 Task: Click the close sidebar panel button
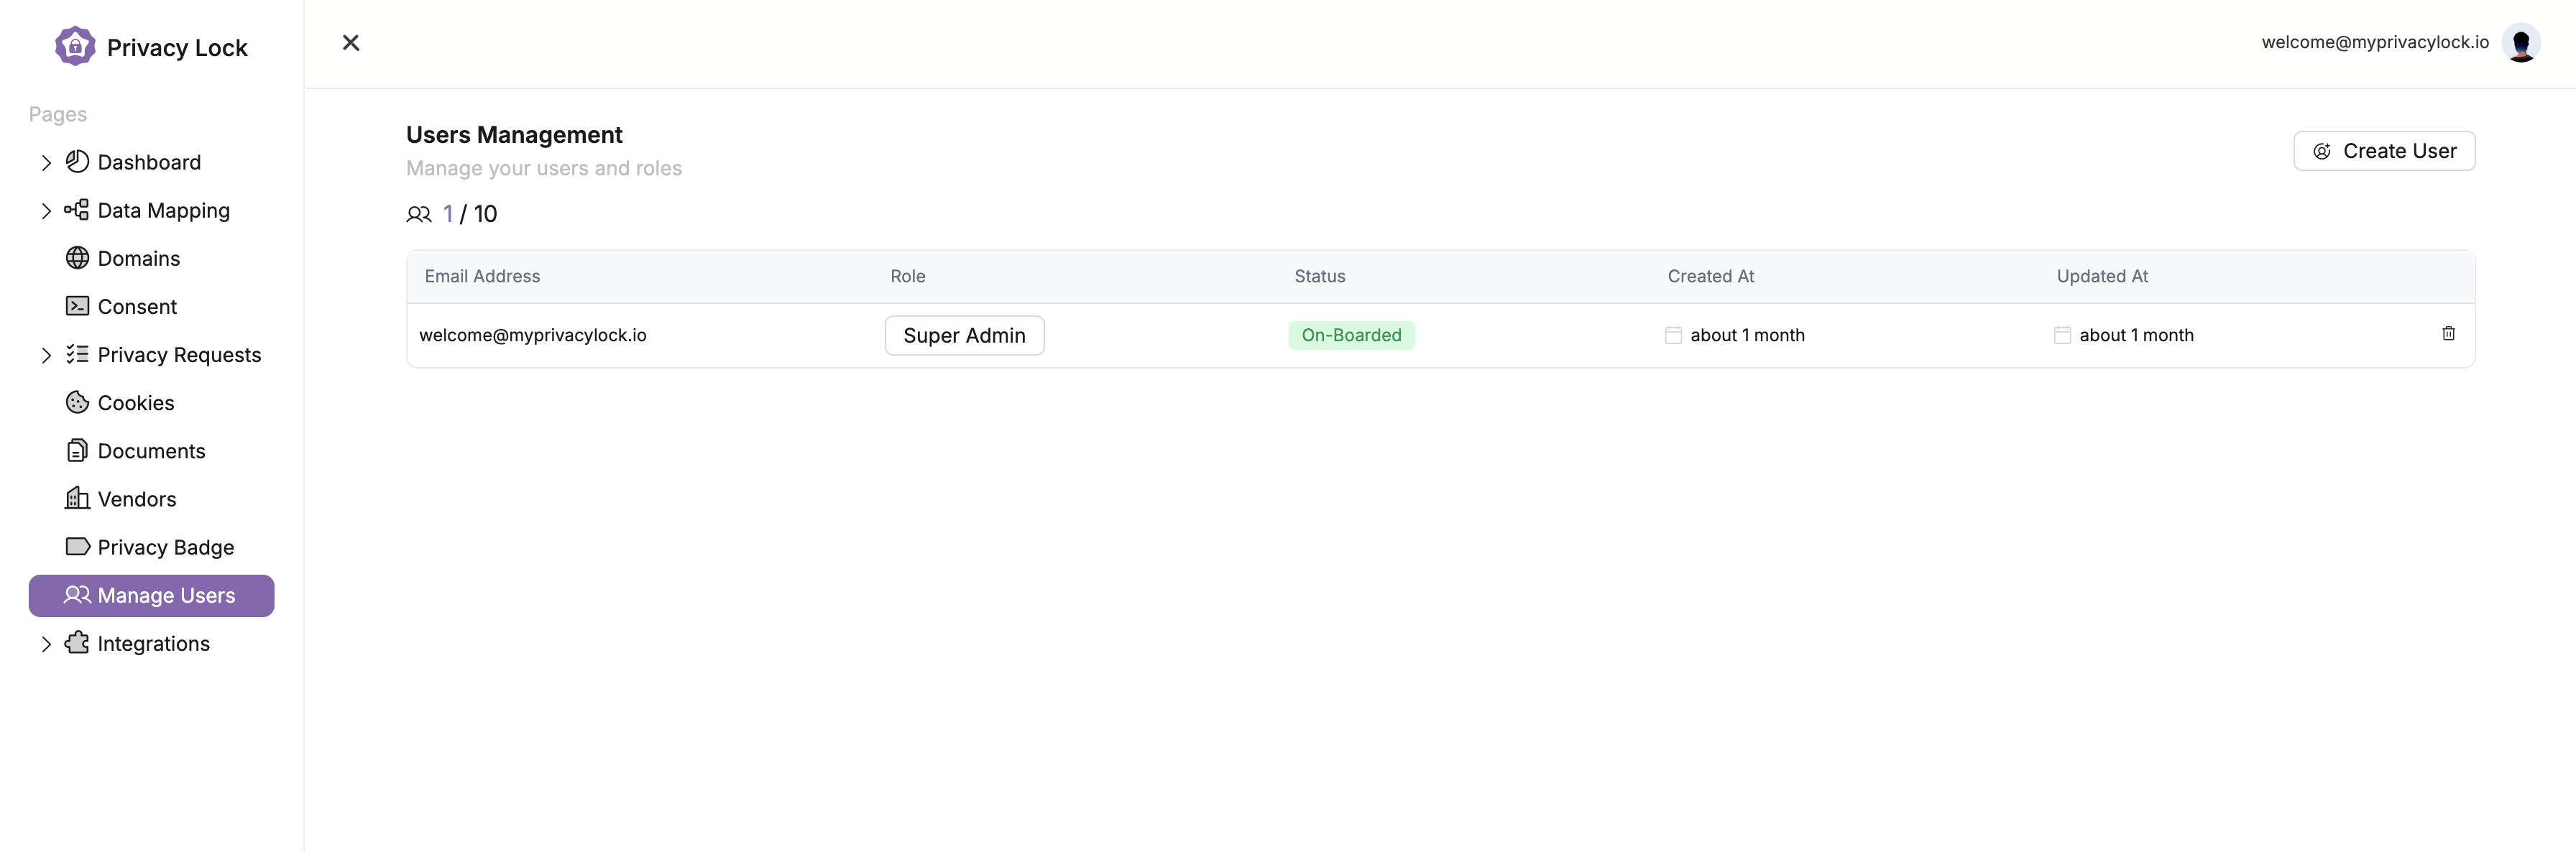tap(350, 41)
